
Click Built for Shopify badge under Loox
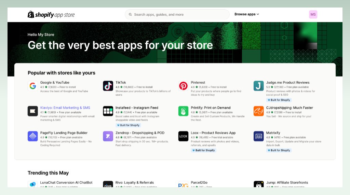tap(204, 150)
